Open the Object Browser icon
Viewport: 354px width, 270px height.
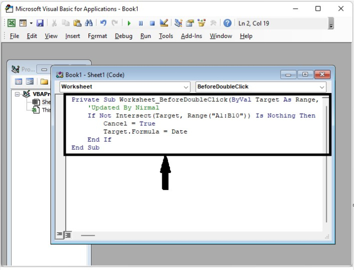click(x=201, y=23)
